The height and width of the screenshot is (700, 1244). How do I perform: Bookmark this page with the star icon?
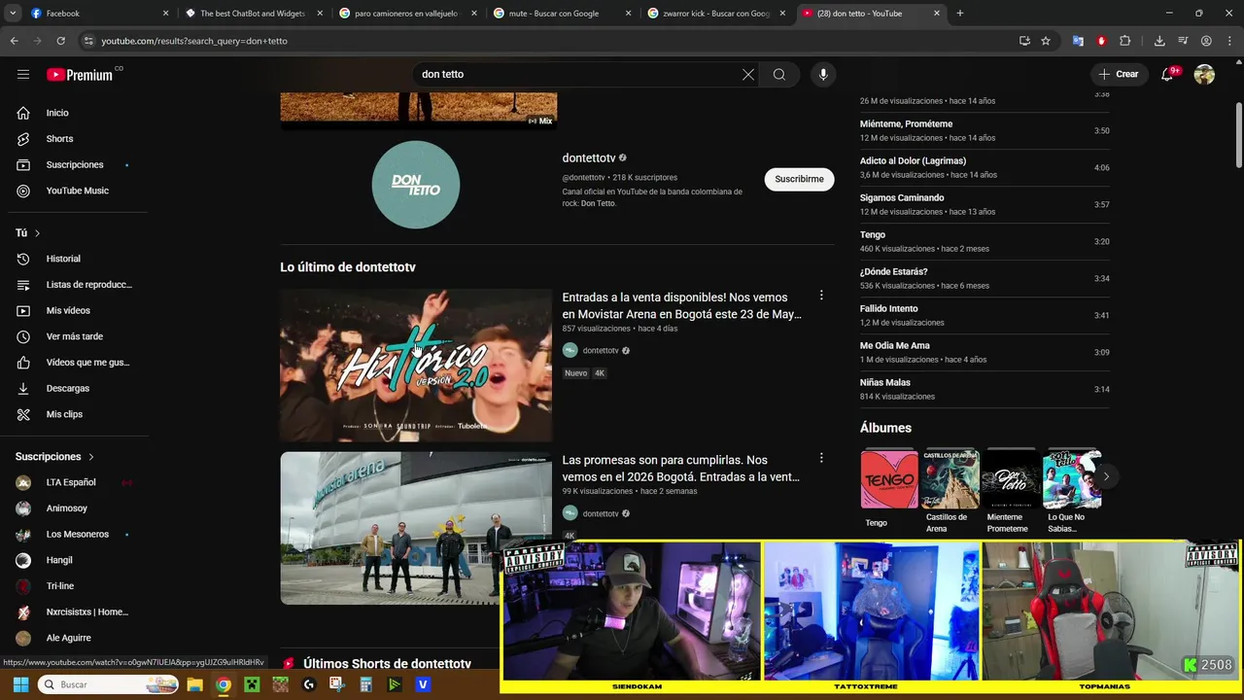[x=1046, y=41]
